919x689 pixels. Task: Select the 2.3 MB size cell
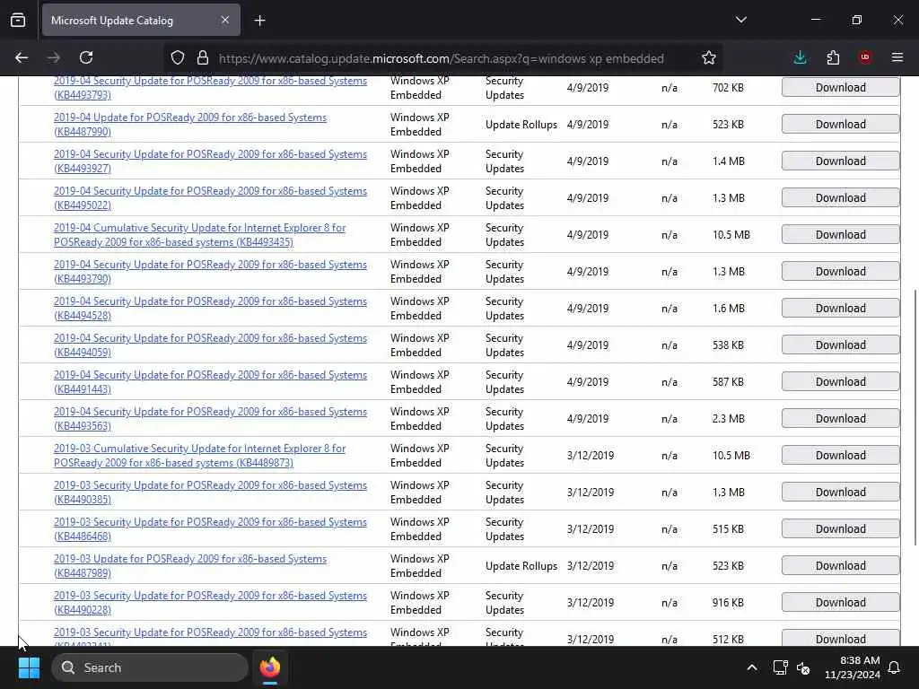[x=729, y=419]
